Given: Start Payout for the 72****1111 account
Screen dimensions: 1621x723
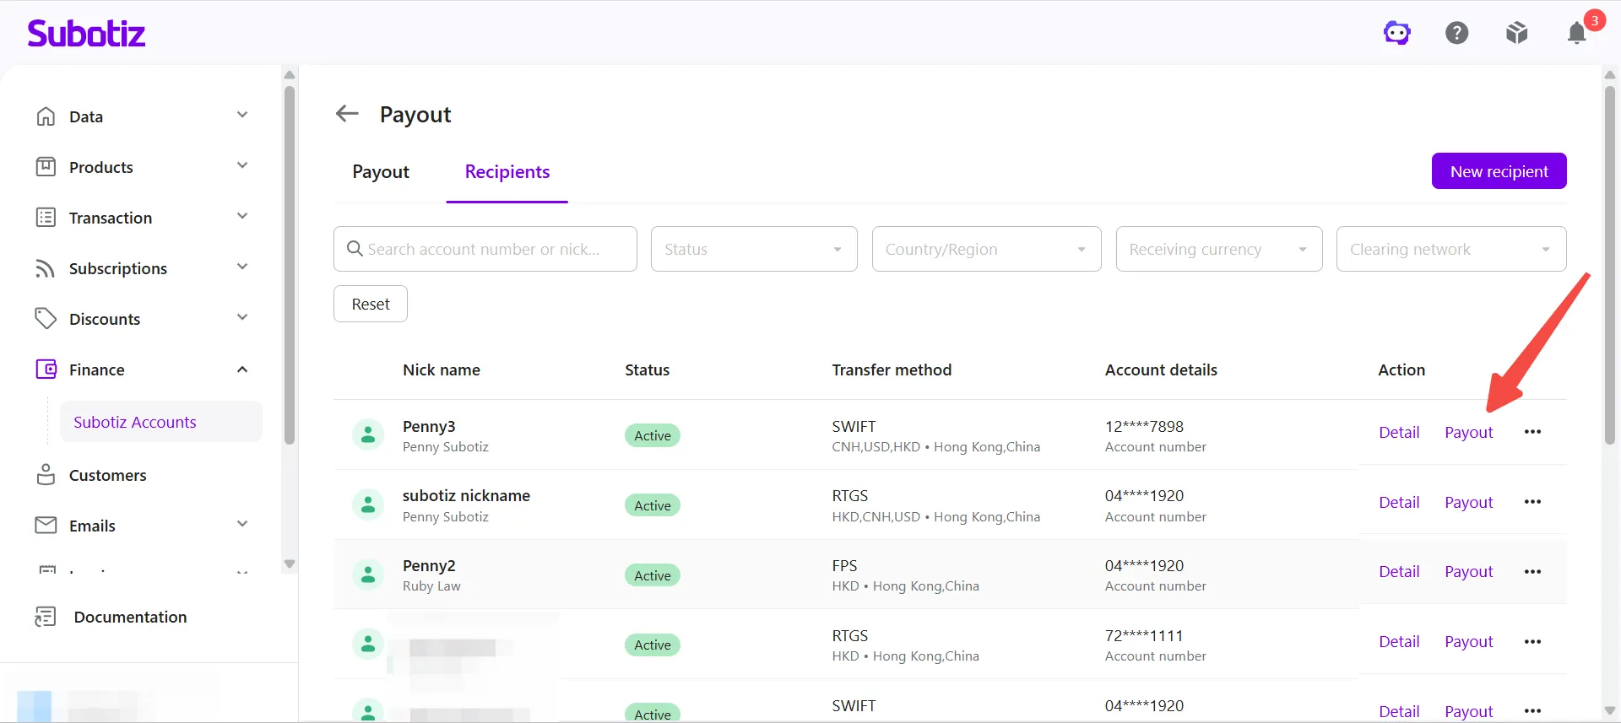Looking at the screenshot, I should pyautogui.click(x=1468, y=641).
